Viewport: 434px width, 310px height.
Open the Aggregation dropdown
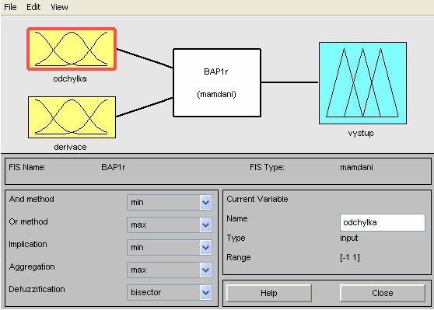[x=170, y=270]
